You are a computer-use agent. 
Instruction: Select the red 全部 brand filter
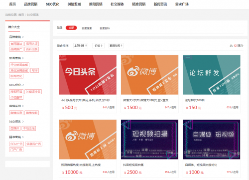(71, 28)
